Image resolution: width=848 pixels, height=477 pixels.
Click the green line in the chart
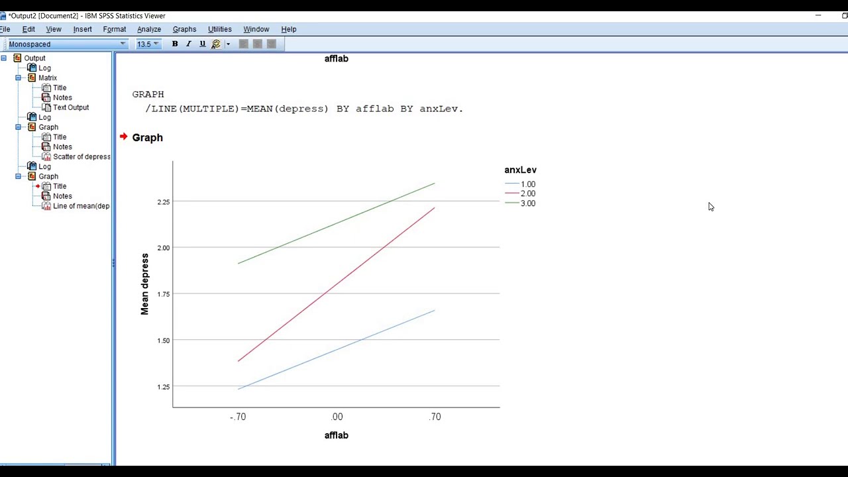pyautogui.click(x=337, y=223)
